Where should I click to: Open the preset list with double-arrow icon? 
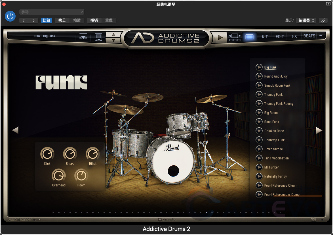[83, 37]
